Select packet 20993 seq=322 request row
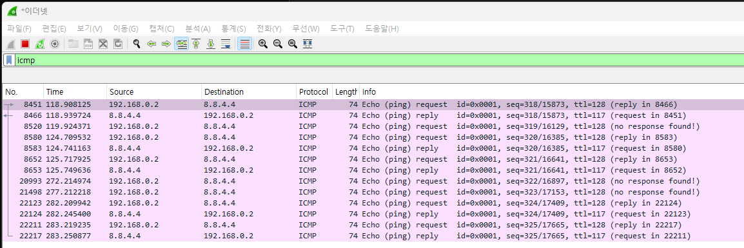The image size is (744, 248). pos(373,181)
